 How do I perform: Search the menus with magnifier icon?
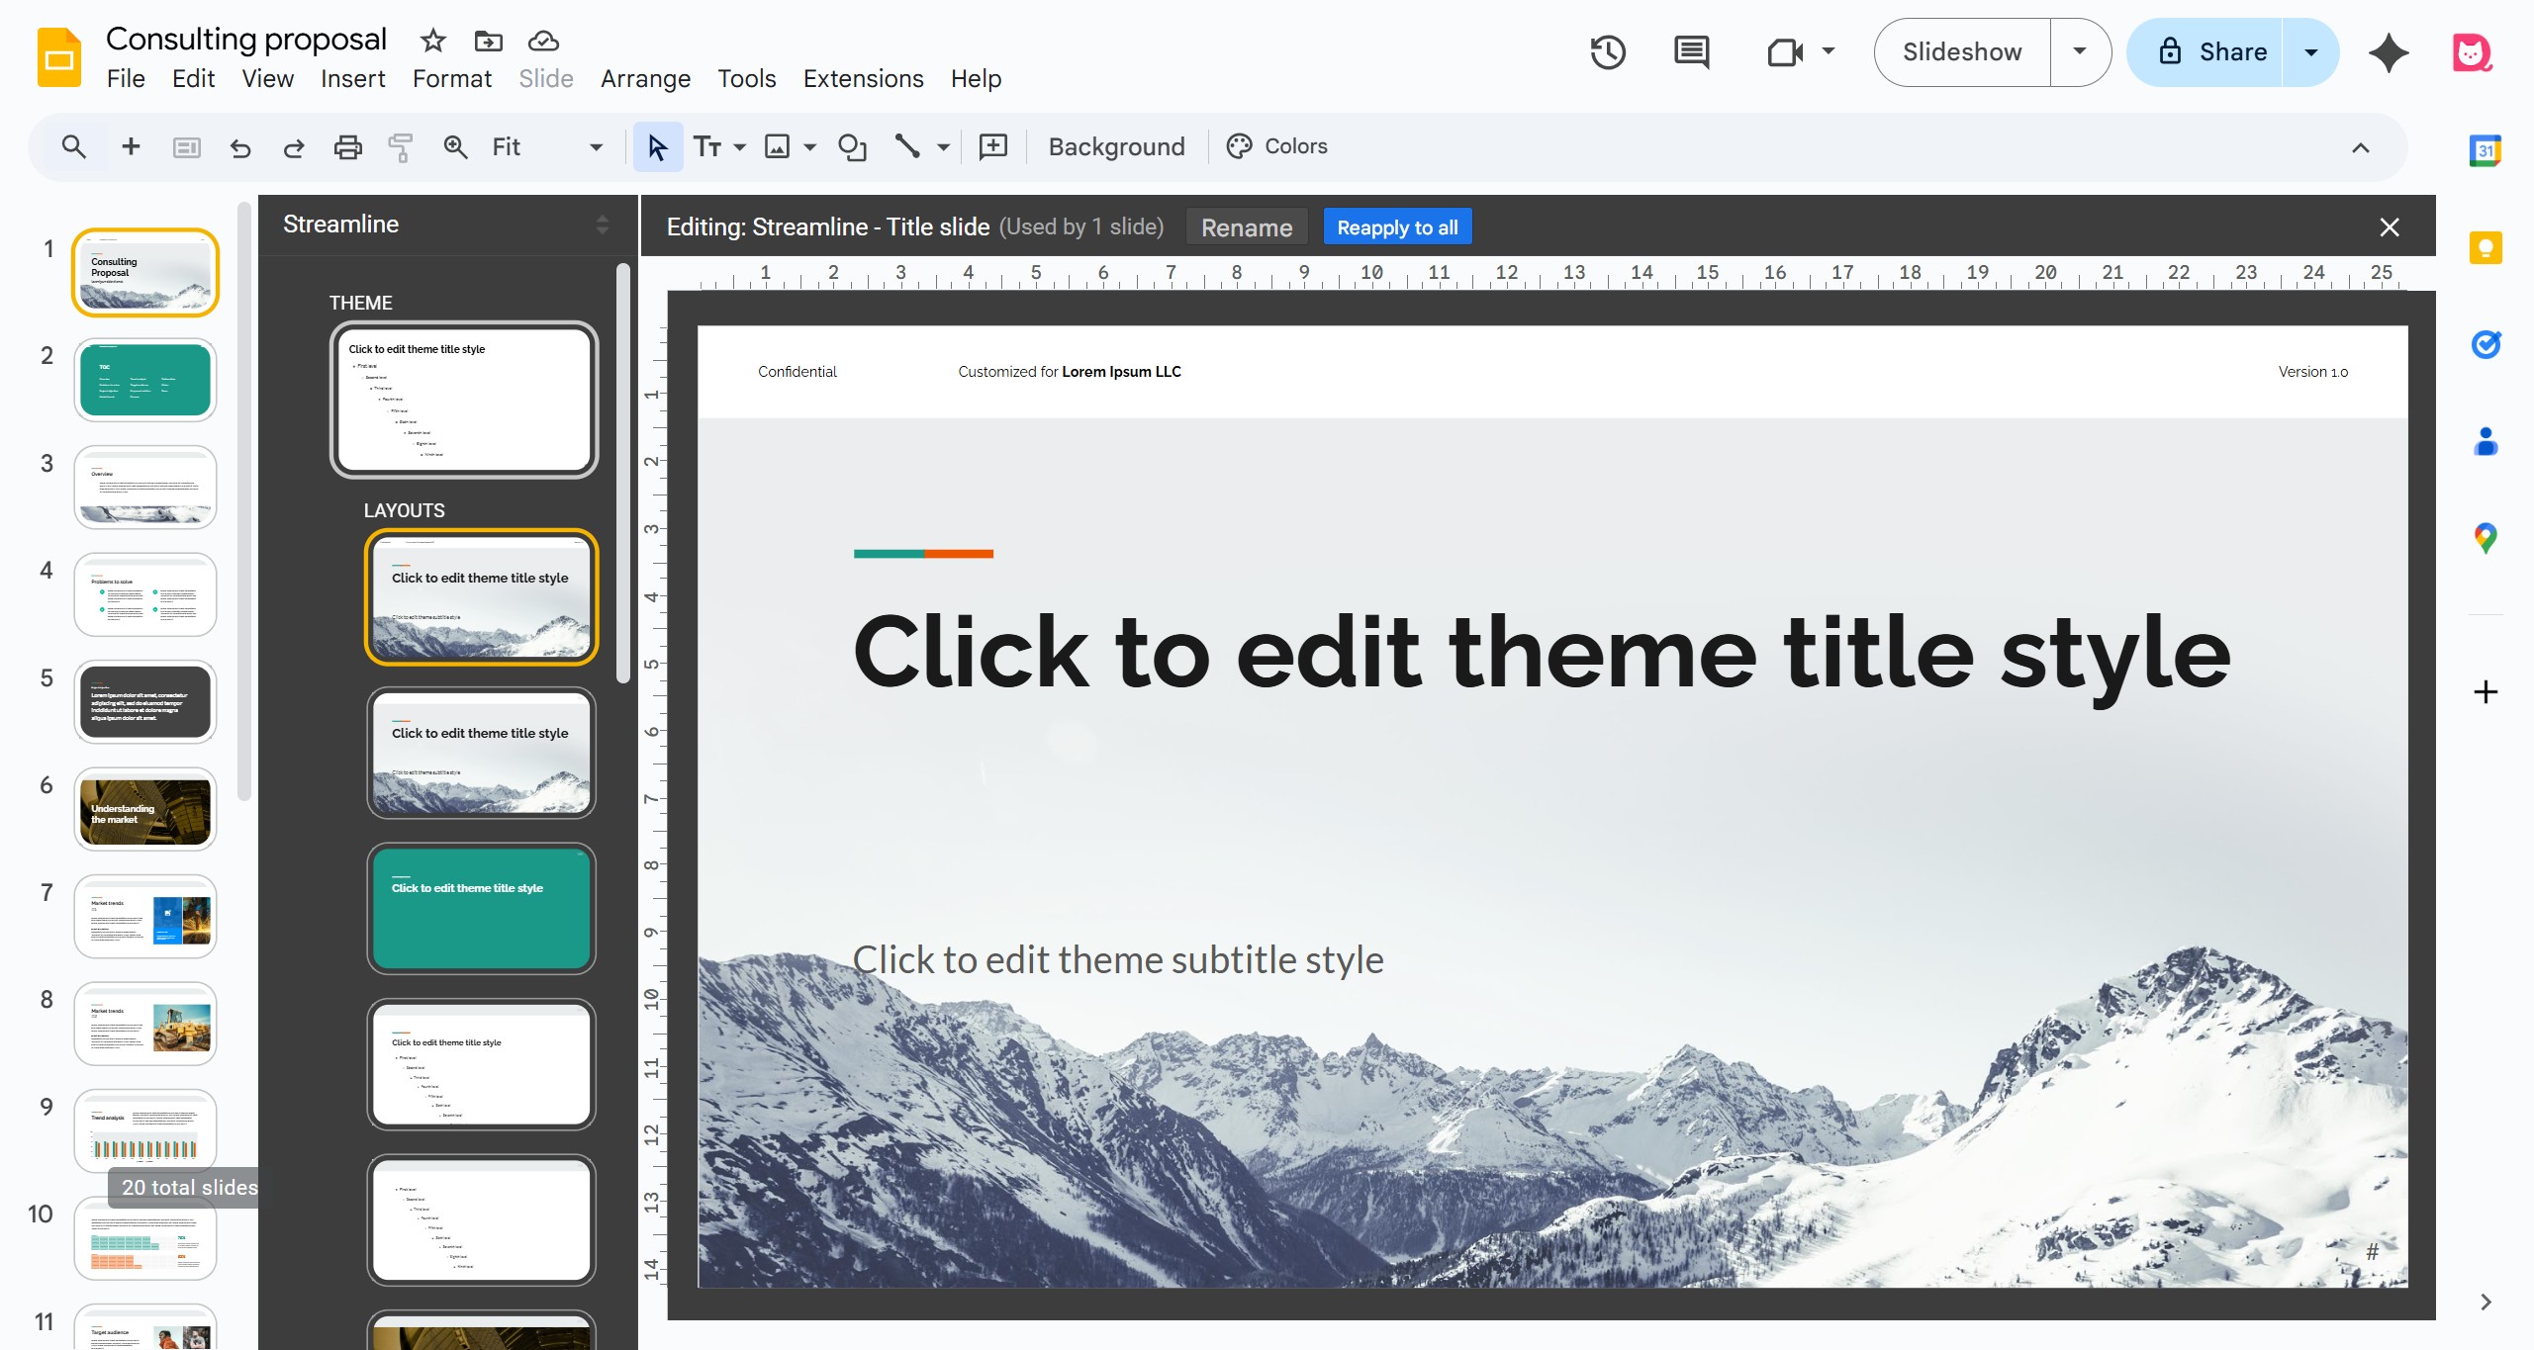73,146
